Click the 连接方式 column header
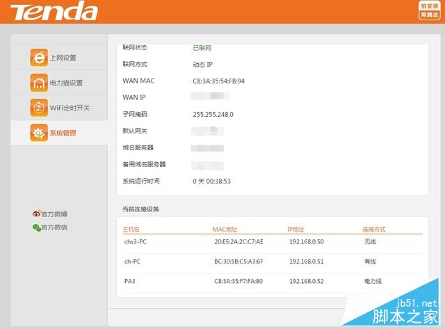445x329 pixels. [374, 230]
